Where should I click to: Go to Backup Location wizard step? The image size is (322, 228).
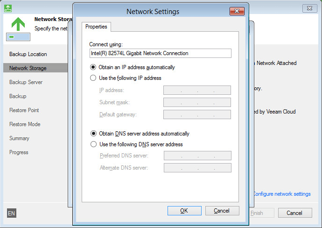point(28,54)
